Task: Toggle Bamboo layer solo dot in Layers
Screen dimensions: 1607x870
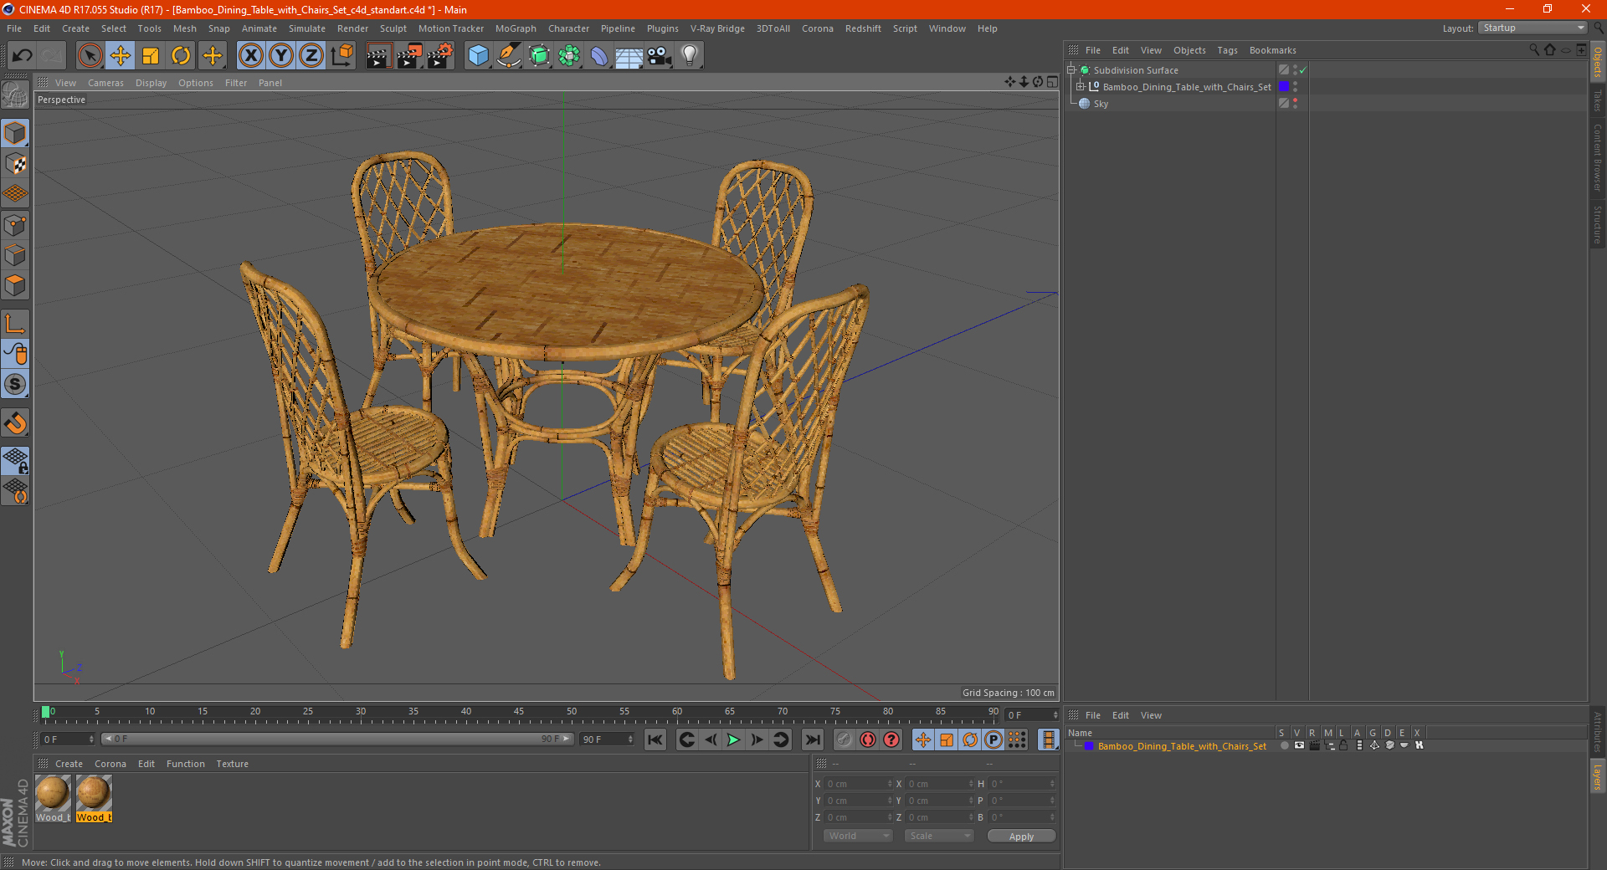Action: [1284, 745]
